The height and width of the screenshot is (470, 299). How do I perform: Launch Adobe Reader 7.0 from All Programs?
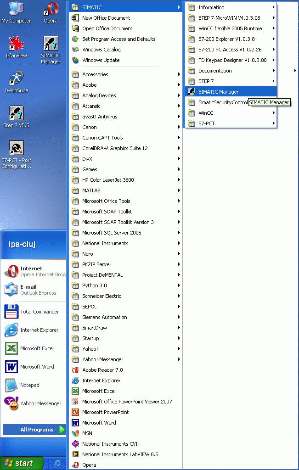pyautogui.click(x=125, y=370)
